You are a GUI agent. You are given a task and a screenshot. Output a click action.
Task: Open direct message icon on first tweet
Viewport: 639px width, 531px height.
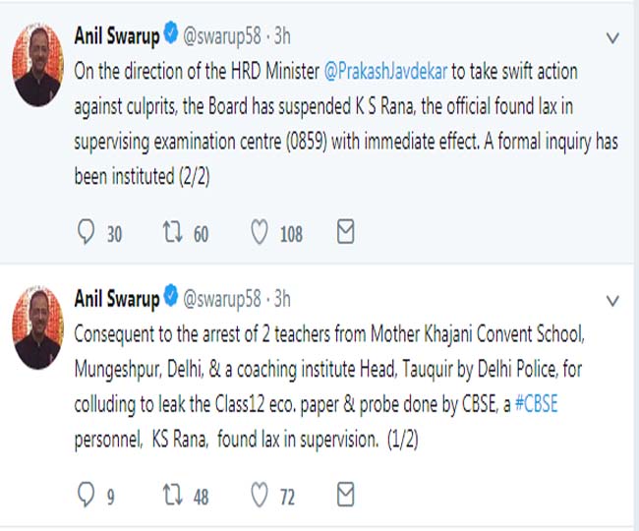[x=345, y=232]
